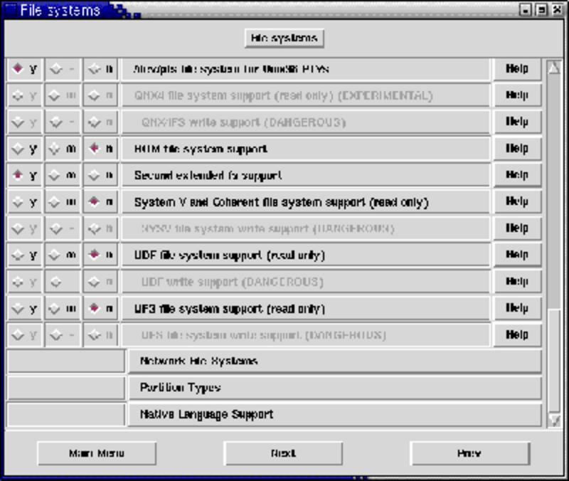This screenshot has height=481, width=569.
Task: Enable UFS file system support with 'y'
Action: [25, 309]
